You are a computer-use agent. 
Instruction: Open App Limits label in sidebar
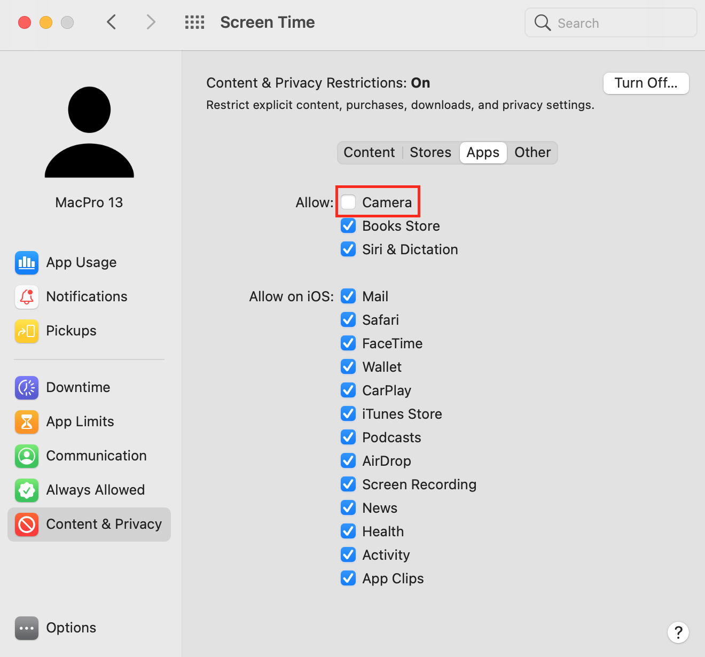80,421
